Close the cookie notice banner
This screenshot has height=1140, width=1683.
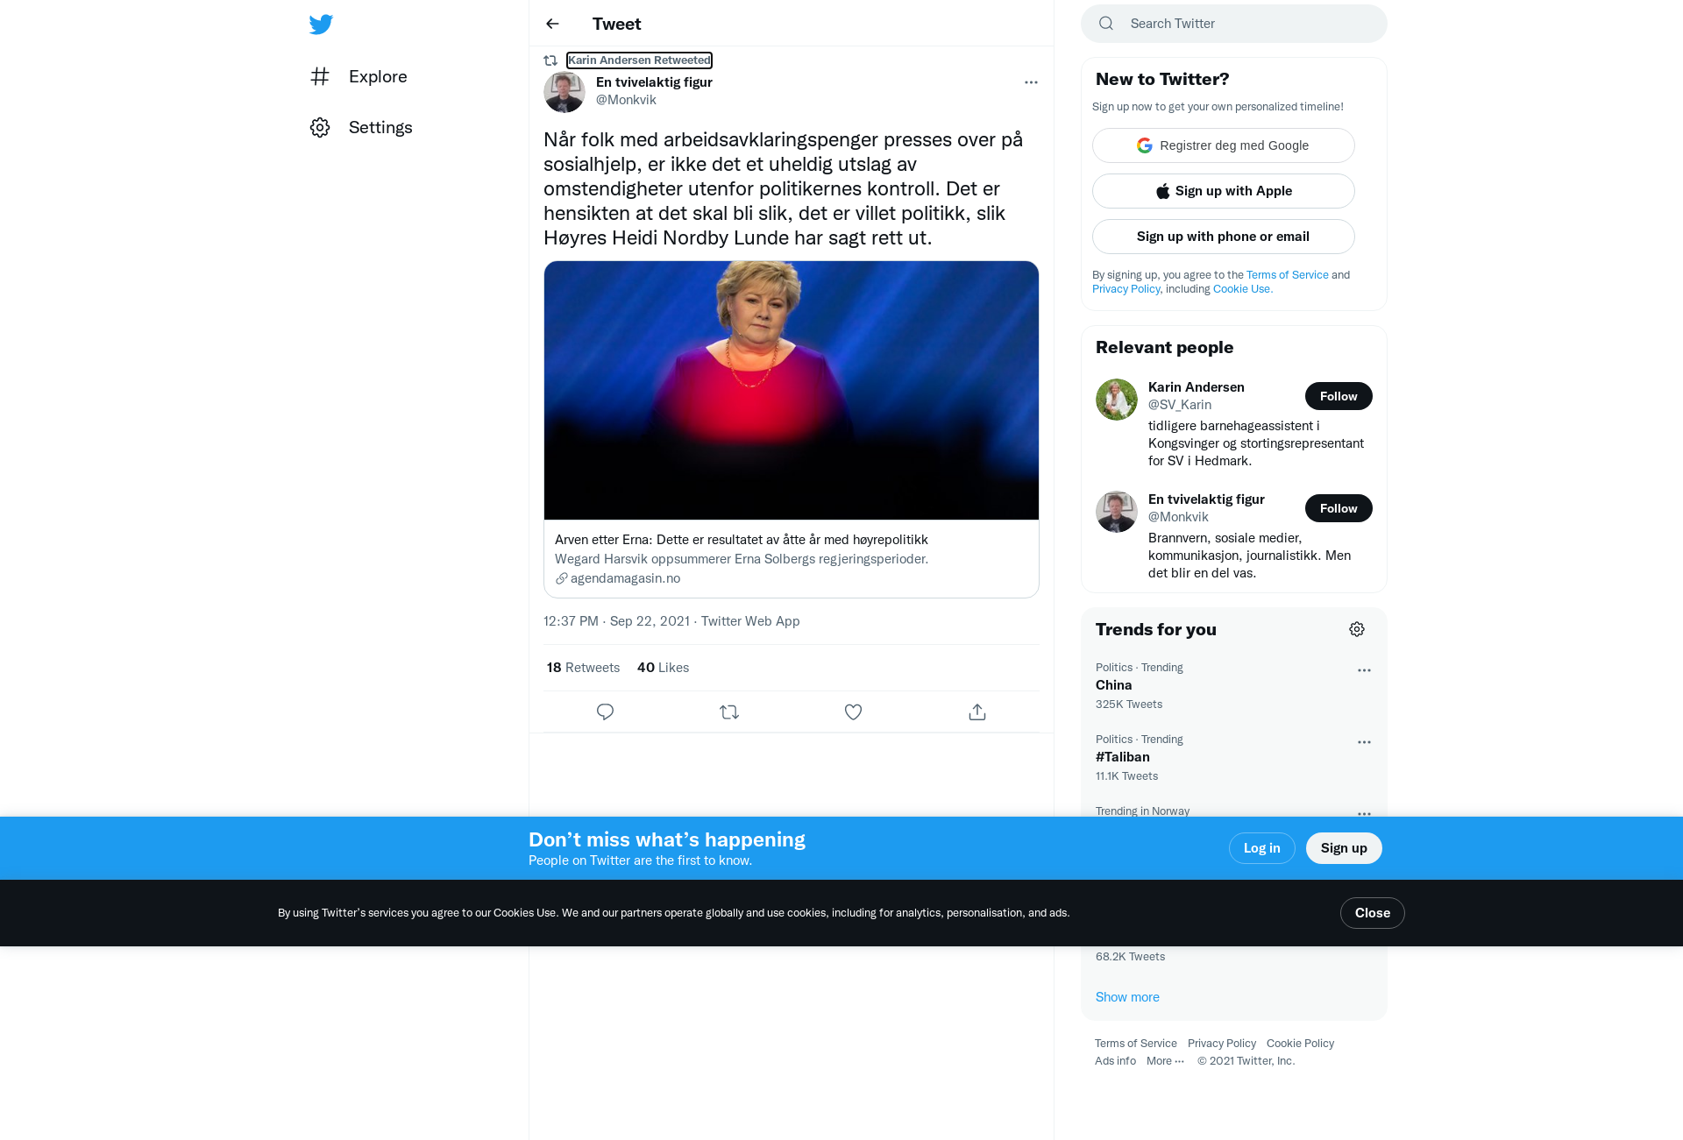tap(1372, 913)
